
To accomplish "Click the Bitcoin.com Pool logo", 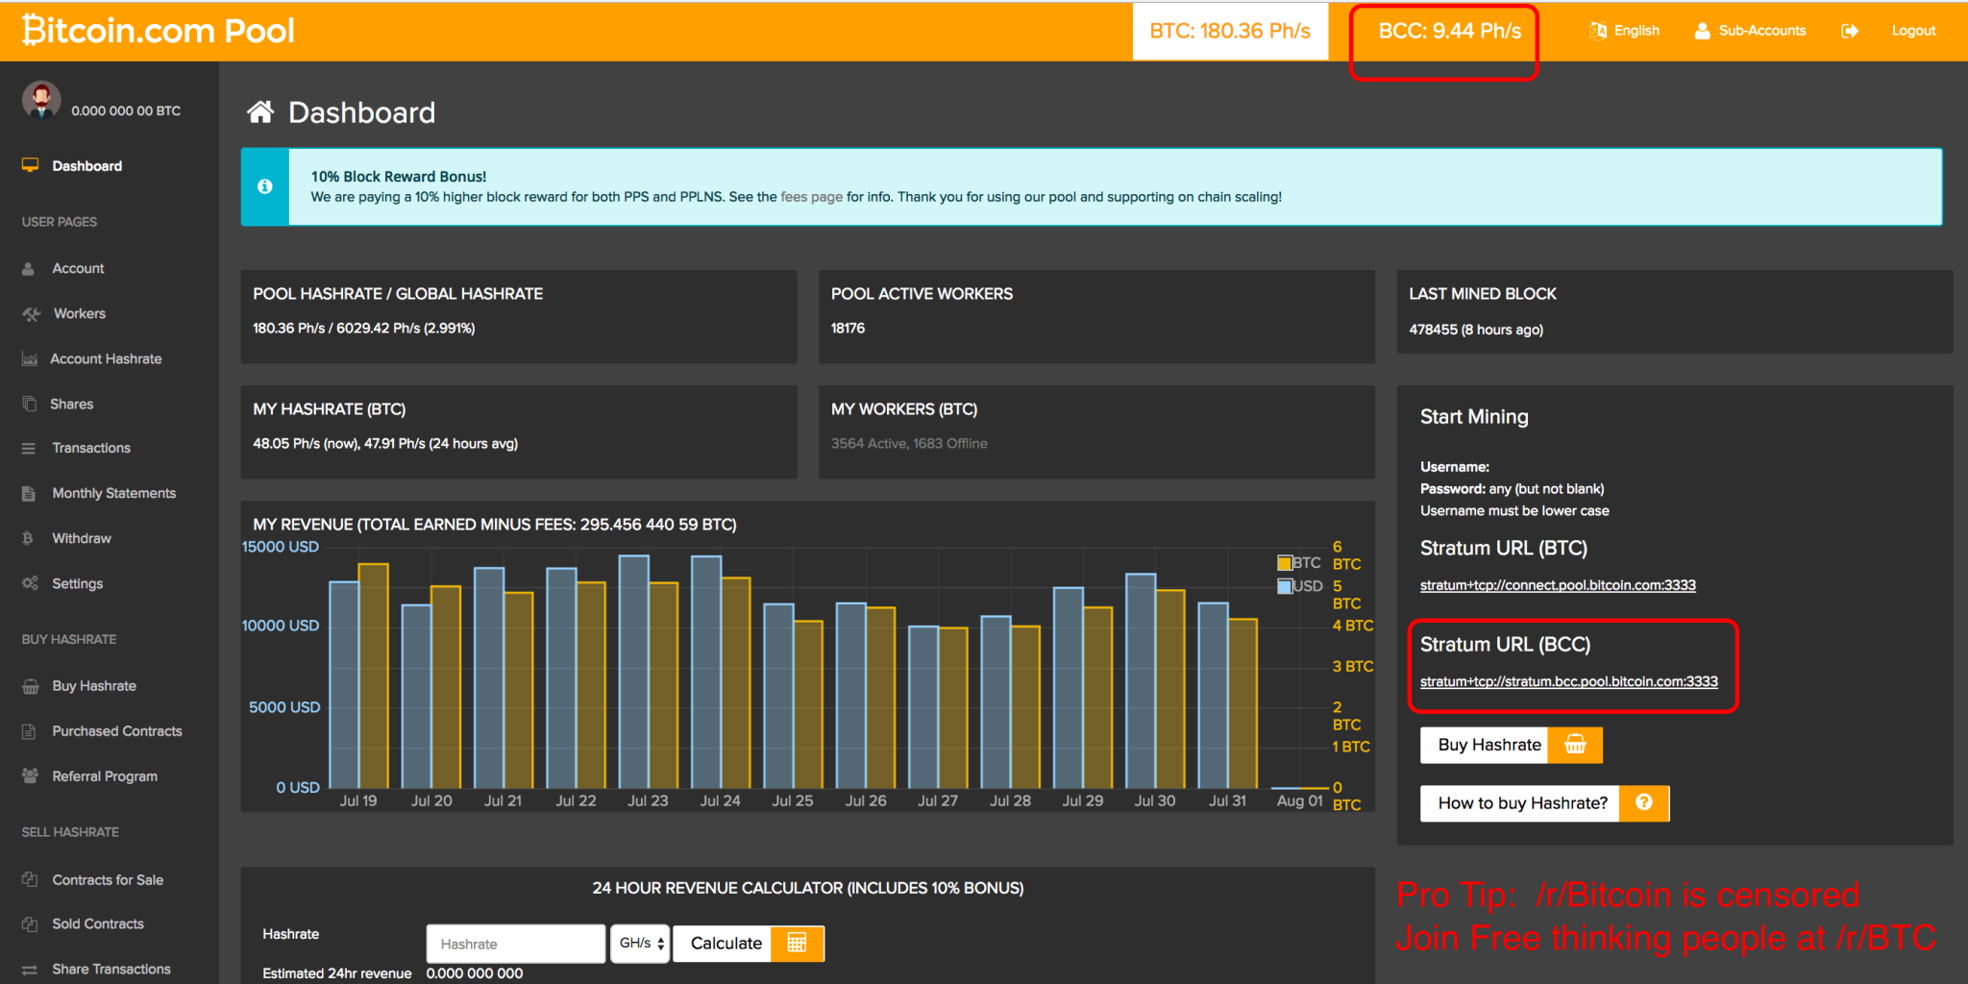I will pos(159,31).
